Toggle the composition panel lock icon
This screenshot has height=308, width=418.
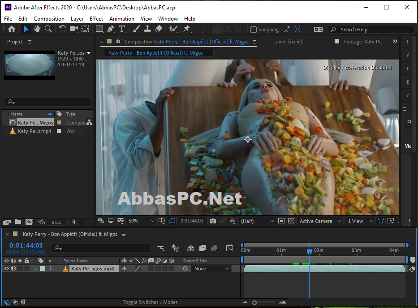tap(118, 41)
